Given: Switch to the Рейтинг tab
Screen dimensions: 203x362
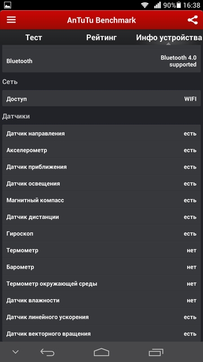Looking at the screenshot, I should pos(101,37).
